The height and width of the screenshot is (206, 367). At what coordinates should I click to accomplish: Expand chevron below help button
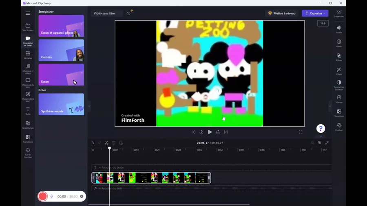click(x=321, y=137)
